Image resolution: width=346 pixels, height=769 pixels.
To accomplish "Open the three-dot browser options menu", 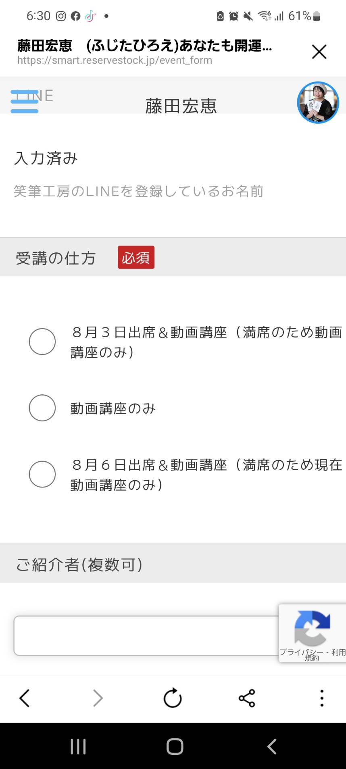I will click(322, 698).
